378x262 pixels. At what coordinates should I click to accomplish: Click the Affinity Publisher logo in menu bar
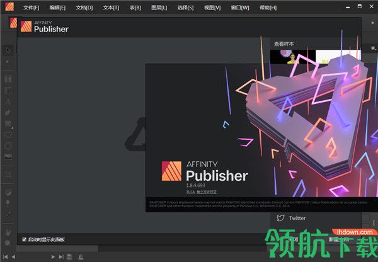[x=9, y=6]
